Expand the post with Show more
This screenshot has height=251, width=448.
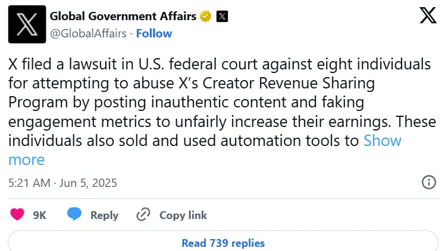click(205, 150)
